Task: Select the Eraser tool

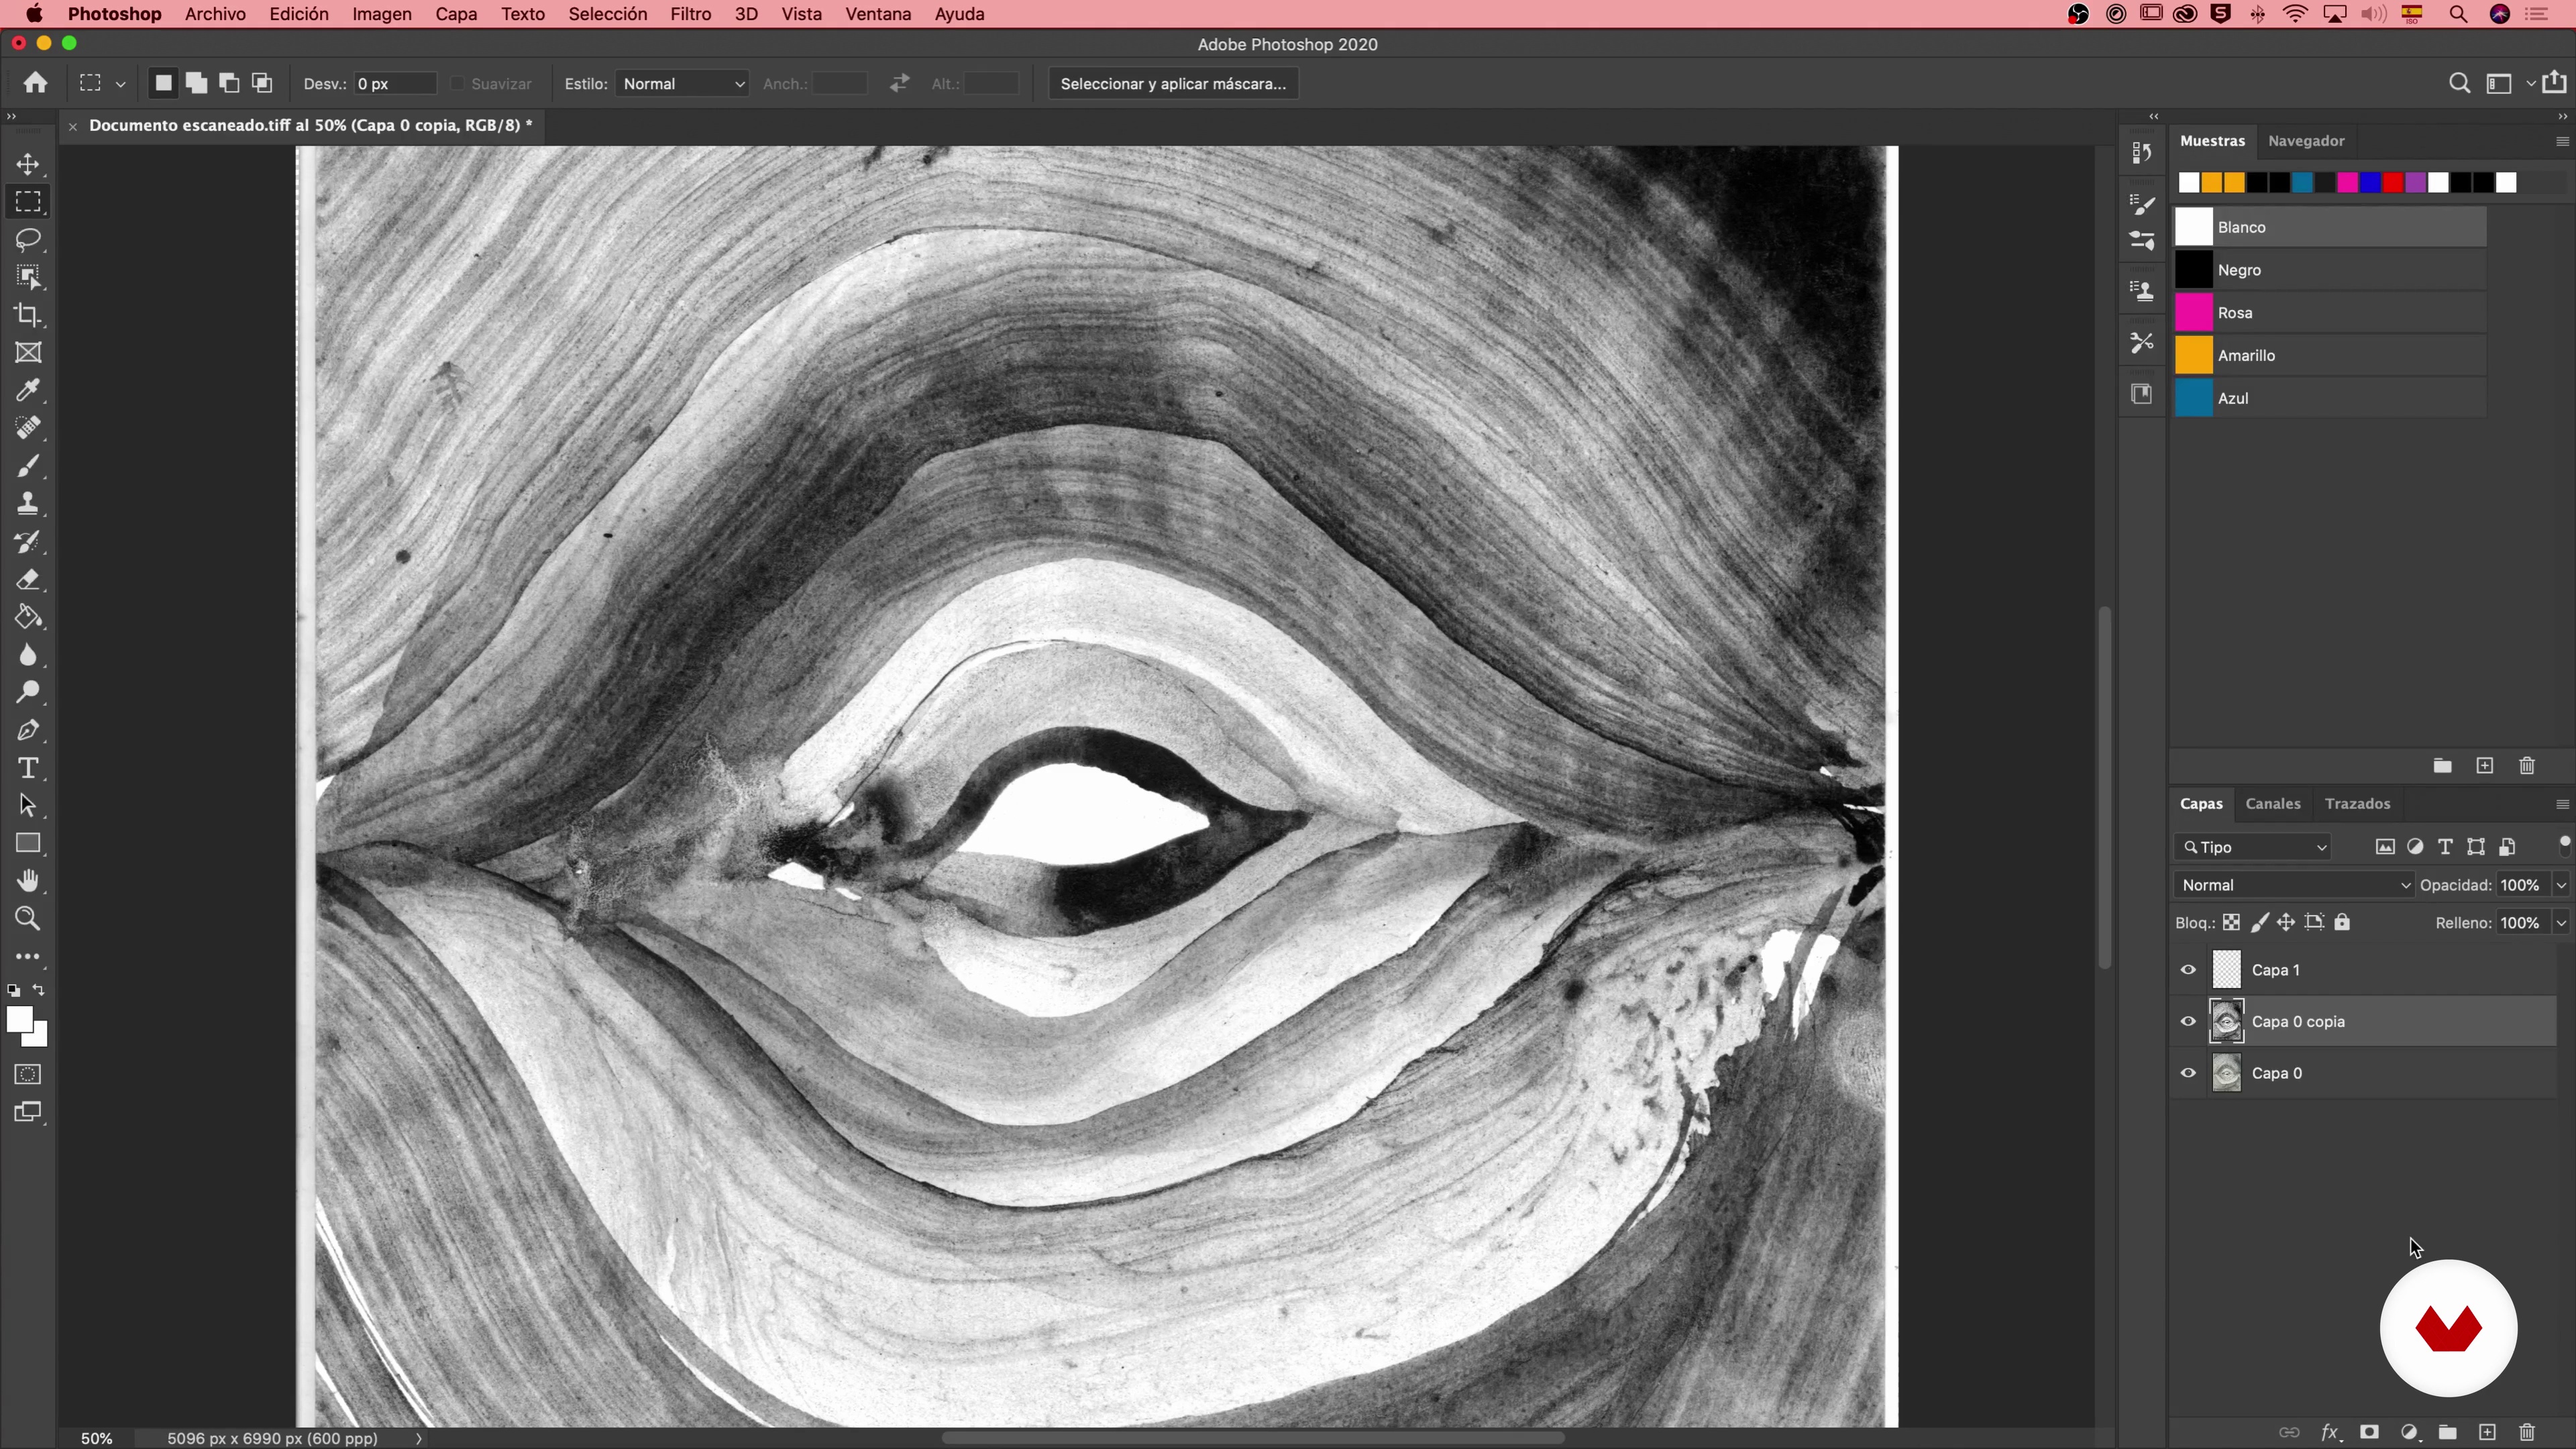Action: [28, 579]
